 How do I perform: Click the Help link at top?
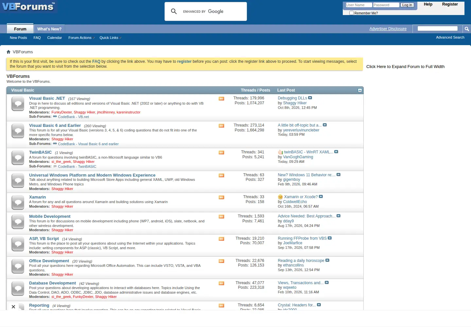[428, 4]
